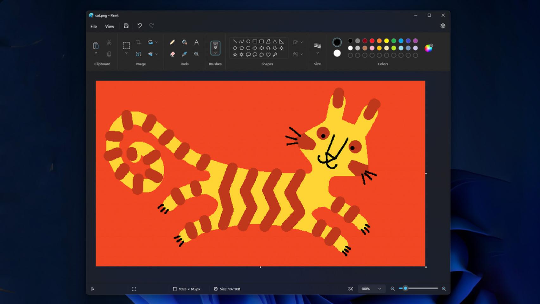This screenshot has height=304, width=540.
Task: Expand the Selection options arrow
Action: 126,54
